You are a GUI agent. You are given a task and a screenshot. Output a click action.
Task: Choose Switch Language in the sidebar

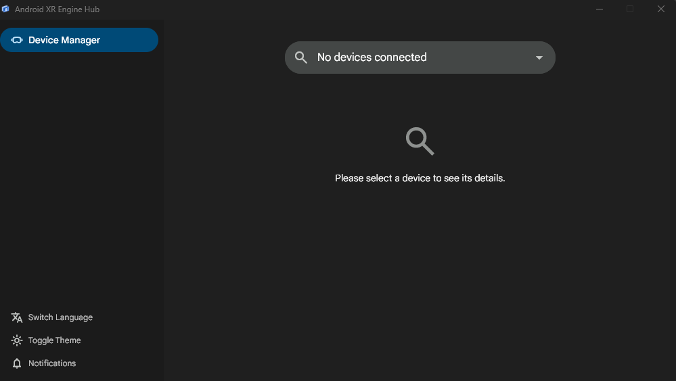tap(60, 317)
